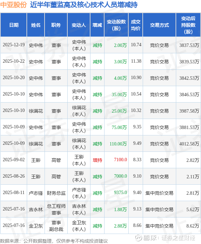The image size is (201, 244).
Task: Click average price 9.35
Action: click(x=137, y=127)
